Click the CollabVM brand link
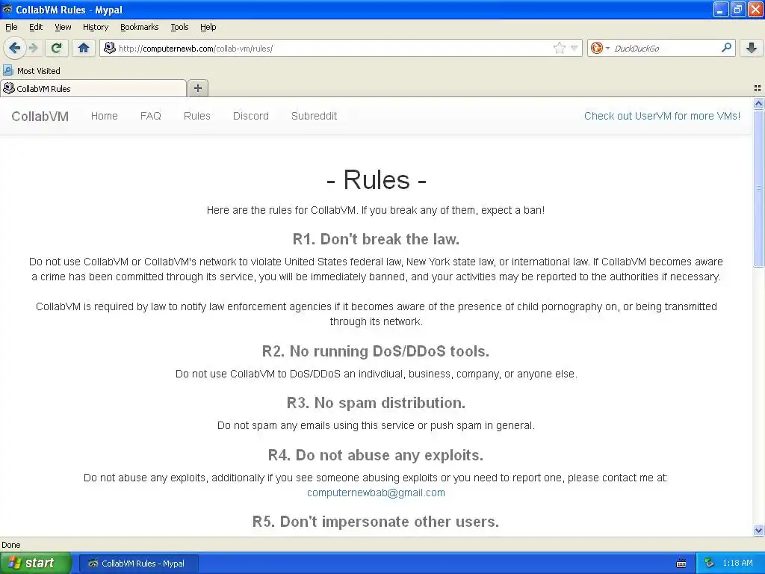This screenshot has height=574, width=765. pos(40,116)
